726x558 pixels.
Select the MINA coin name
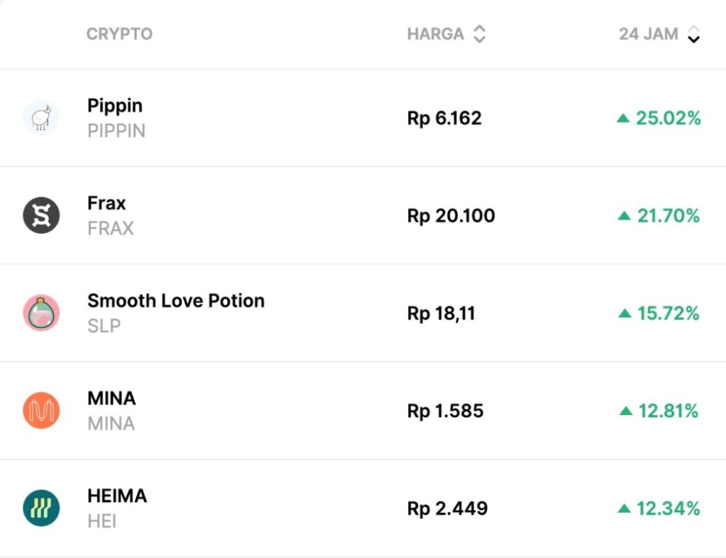click(111, 399)
